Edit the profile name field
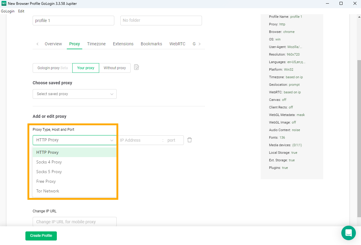Viewport: 361px width, 245px height. (x=73, y=21)
